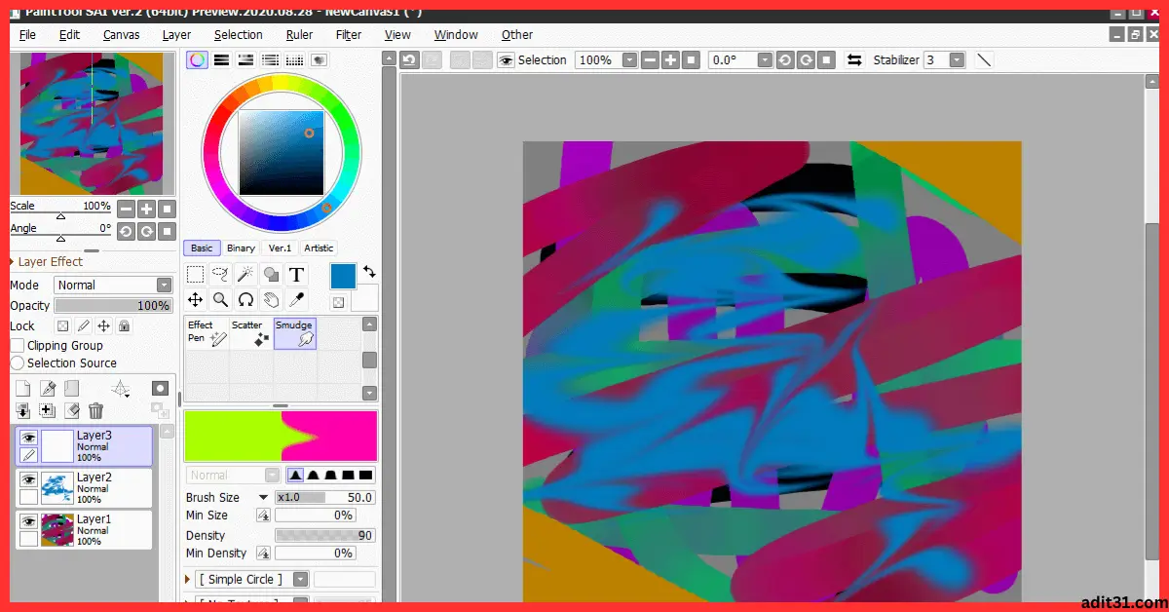Switch to the Binary brush tab
Viewport: 1169px width, 612px height.
(241, 248)
